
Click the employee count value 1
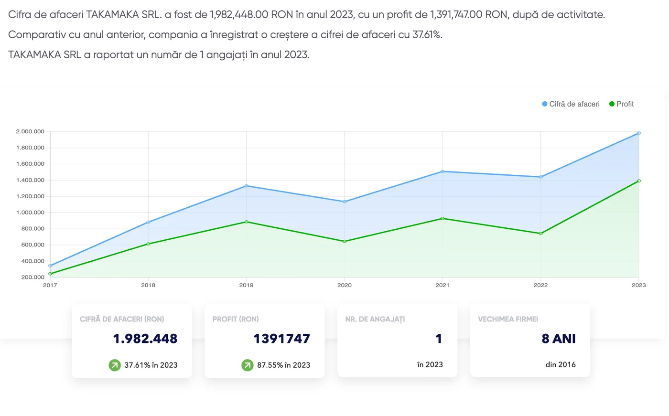tap(439, 339)
